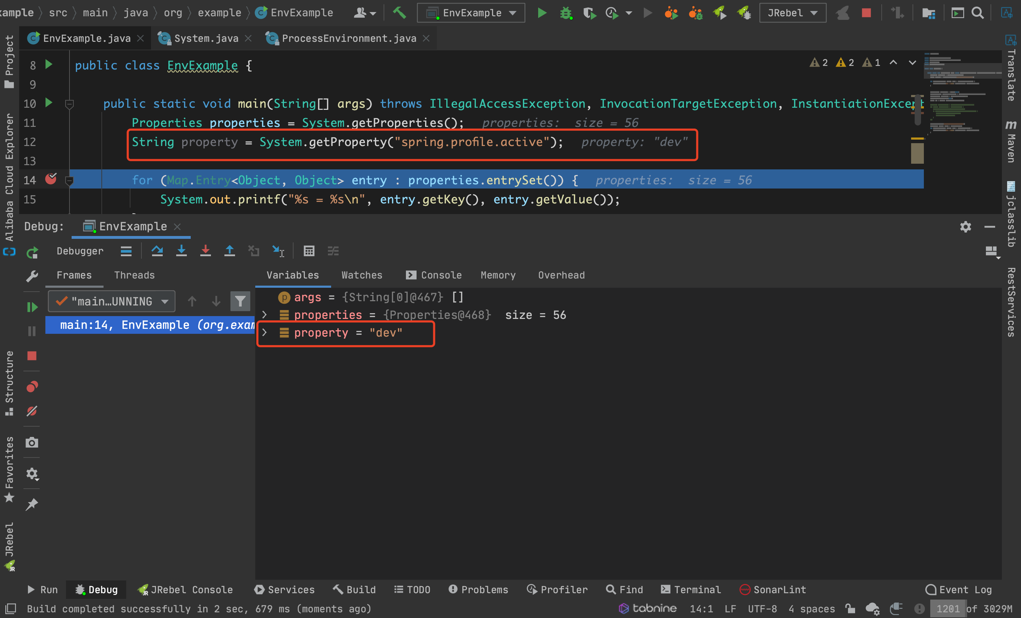Toggle Mute Breakpoints icon
This screenshot has height=618, width=1021.
click(x=32, y=411)
